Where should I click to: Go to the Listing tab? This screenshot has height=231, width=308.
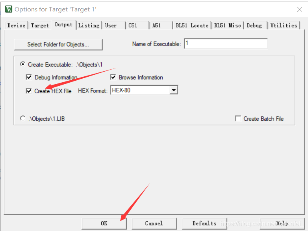coord(89,25)
